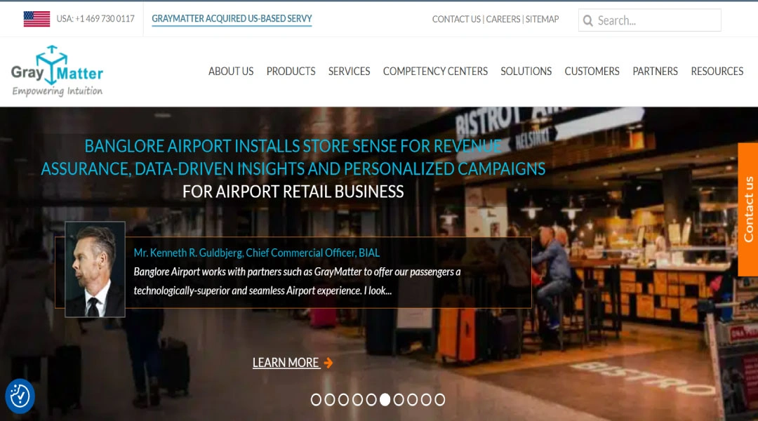Select the fourth carousel slide dot
This screenshot has width=758, height=421.
pos(357,400)
